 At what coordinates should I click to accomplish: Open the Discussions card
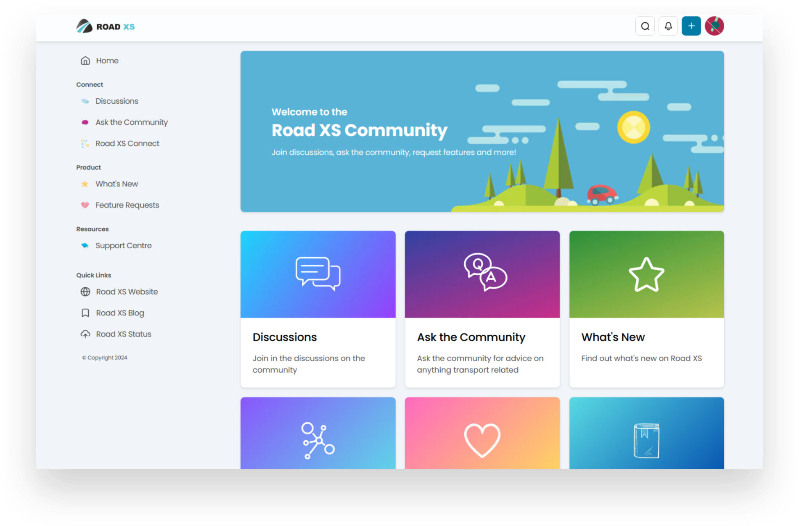click(x=318, y=309)
